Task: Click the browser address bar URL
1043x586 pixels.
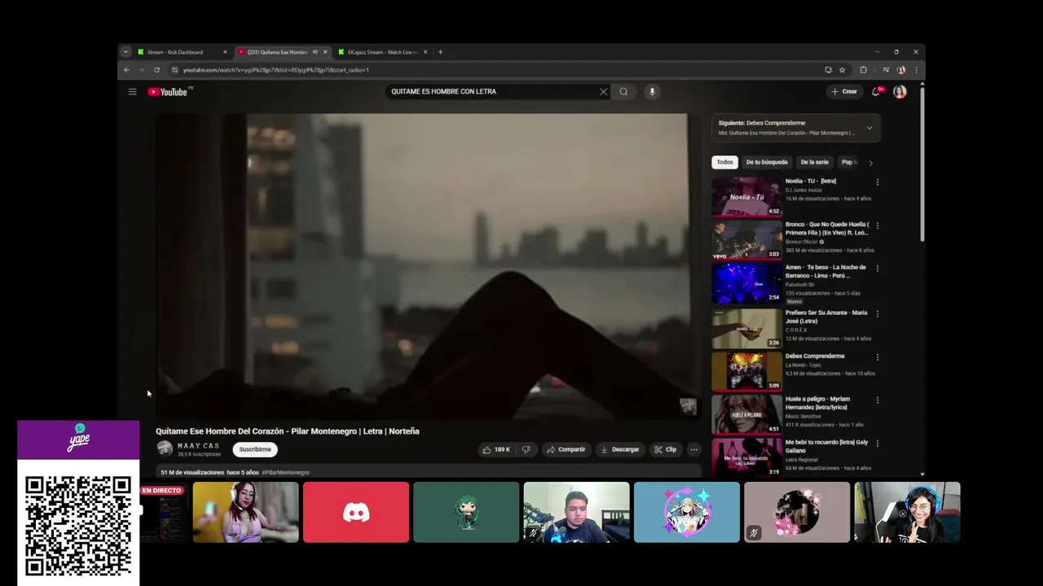Action: tap(275, 70)
